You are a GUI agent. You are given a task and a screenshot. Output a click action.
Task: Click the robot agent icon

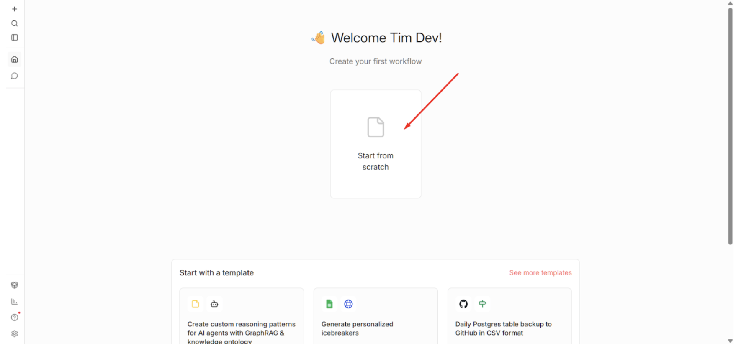click(214, 304)
